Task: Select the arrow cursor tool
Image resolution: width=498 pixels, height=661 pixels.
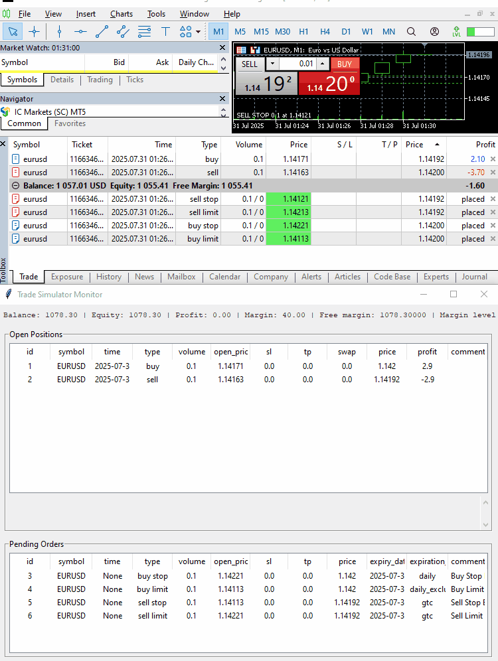Action: pyautogui.click(x=13, y=32)
